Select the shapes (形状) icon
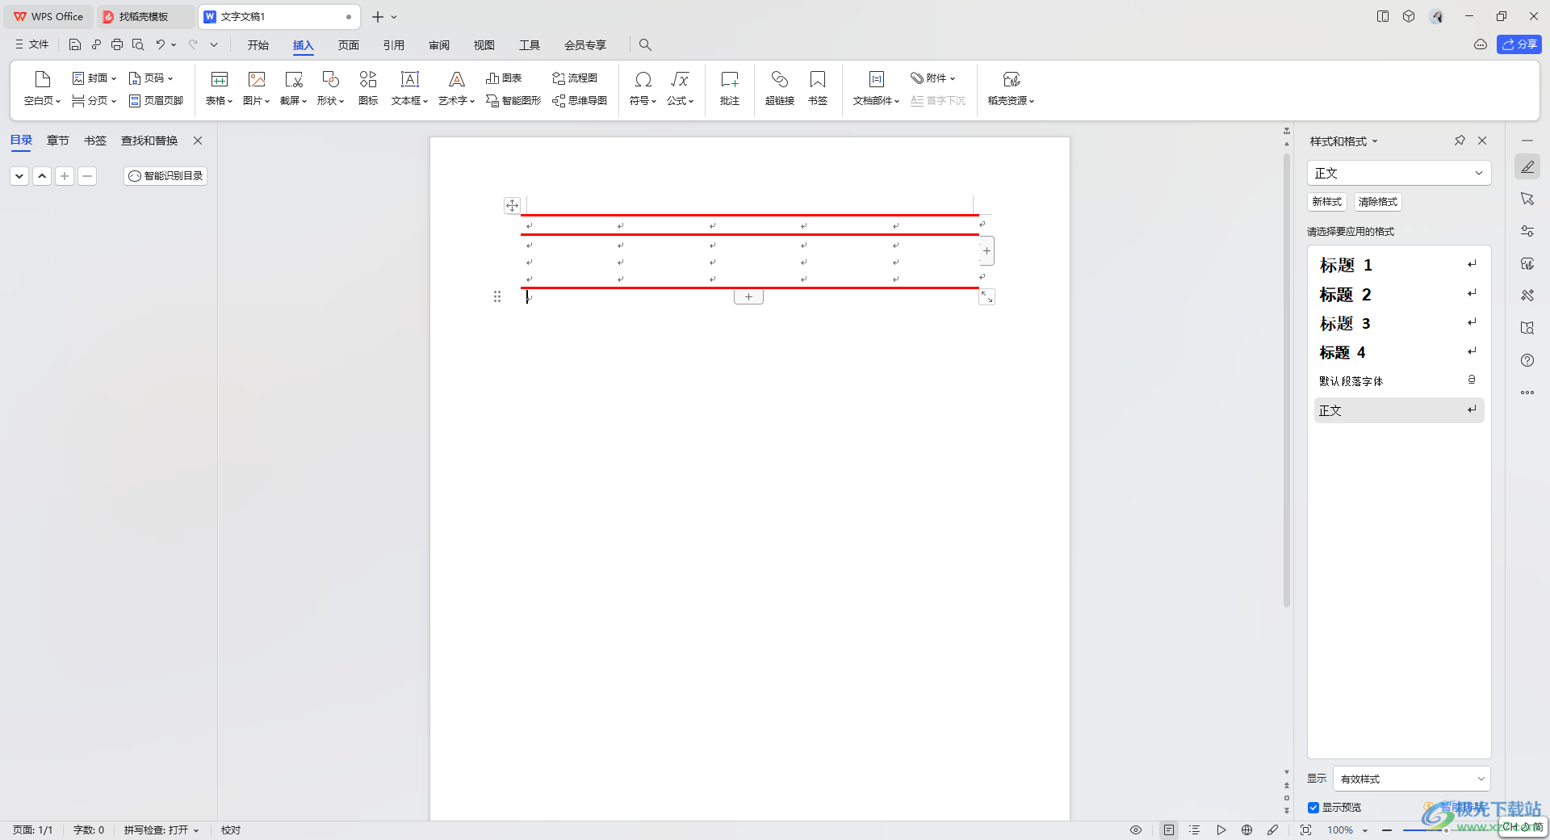 [331, 79]
